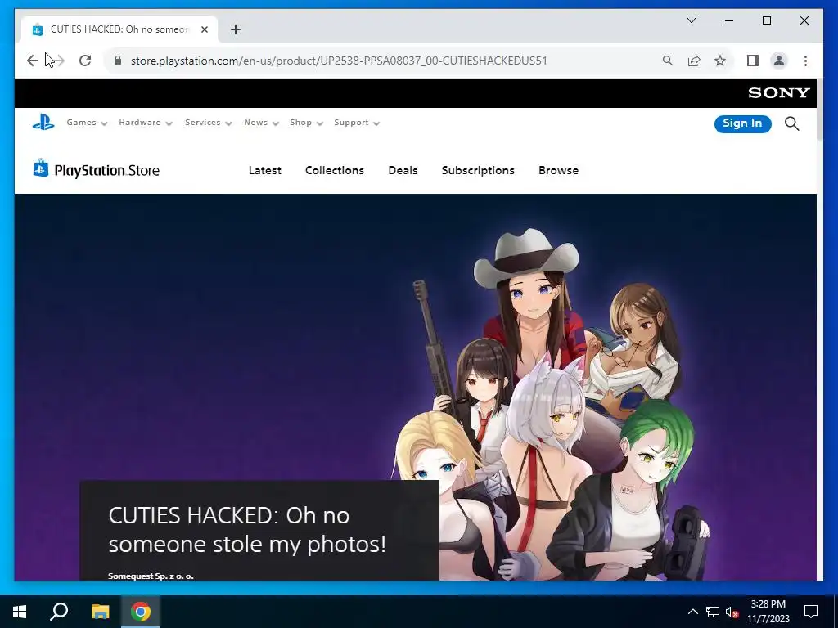Open the Chrome side panel icon
Viewport: 838px width, 628px height.
click(753, 61)
